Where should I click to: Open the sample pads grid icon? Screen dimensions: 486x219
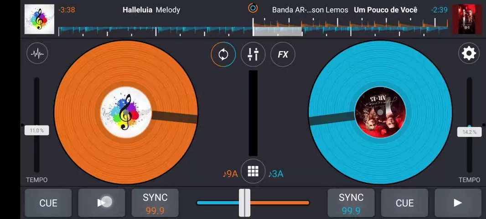point(253,171)
